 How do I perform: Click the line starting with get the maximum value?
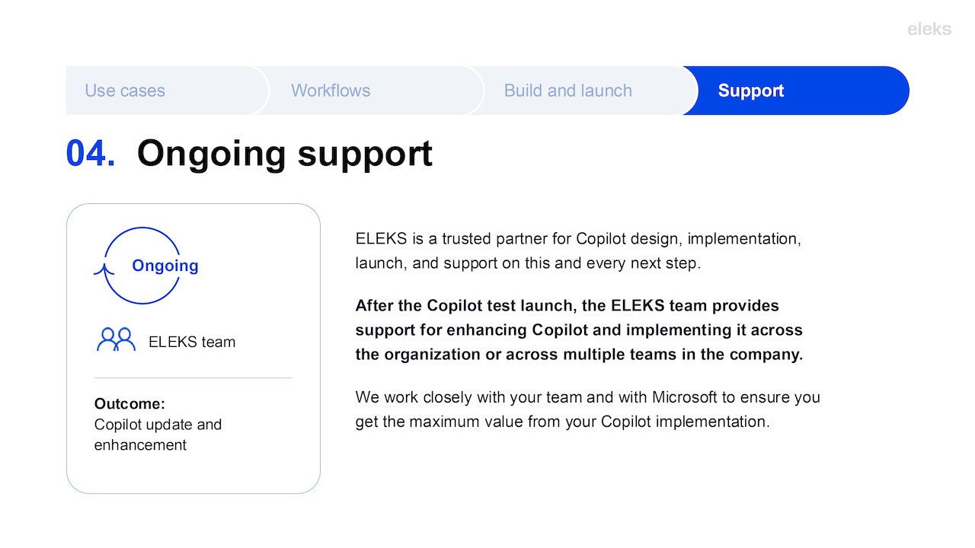tap(562, 421)
